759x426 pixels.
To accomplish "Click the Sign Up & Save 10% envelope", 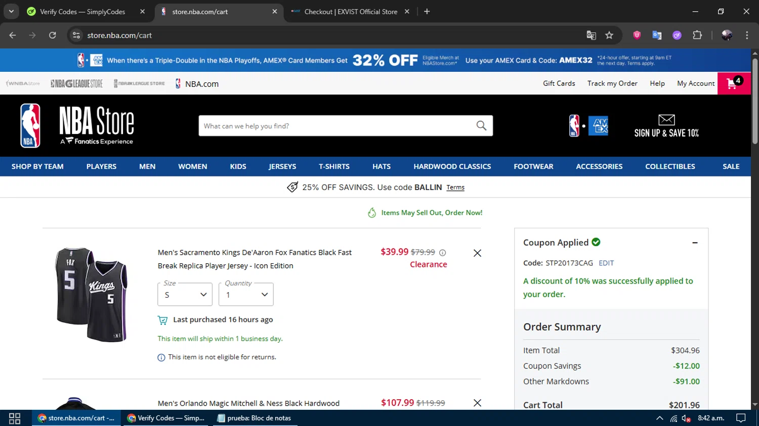I will pos(666,126).
